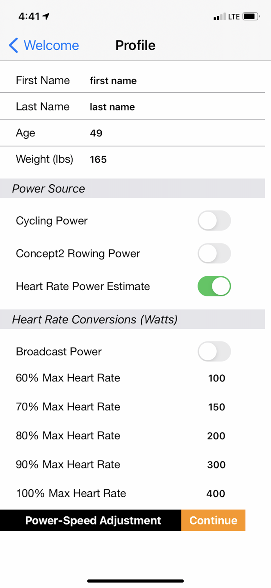Tap the back chevron icon beside Welcome
271x588 pixels.
(x=13, y=45)
